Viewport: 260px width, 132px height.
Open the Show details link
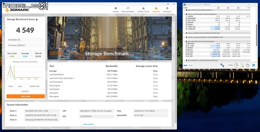[x=88, y=124]
